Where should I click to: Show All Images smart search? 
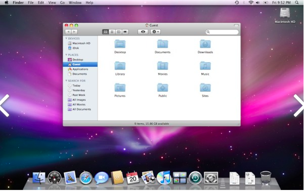coord(80,100)
